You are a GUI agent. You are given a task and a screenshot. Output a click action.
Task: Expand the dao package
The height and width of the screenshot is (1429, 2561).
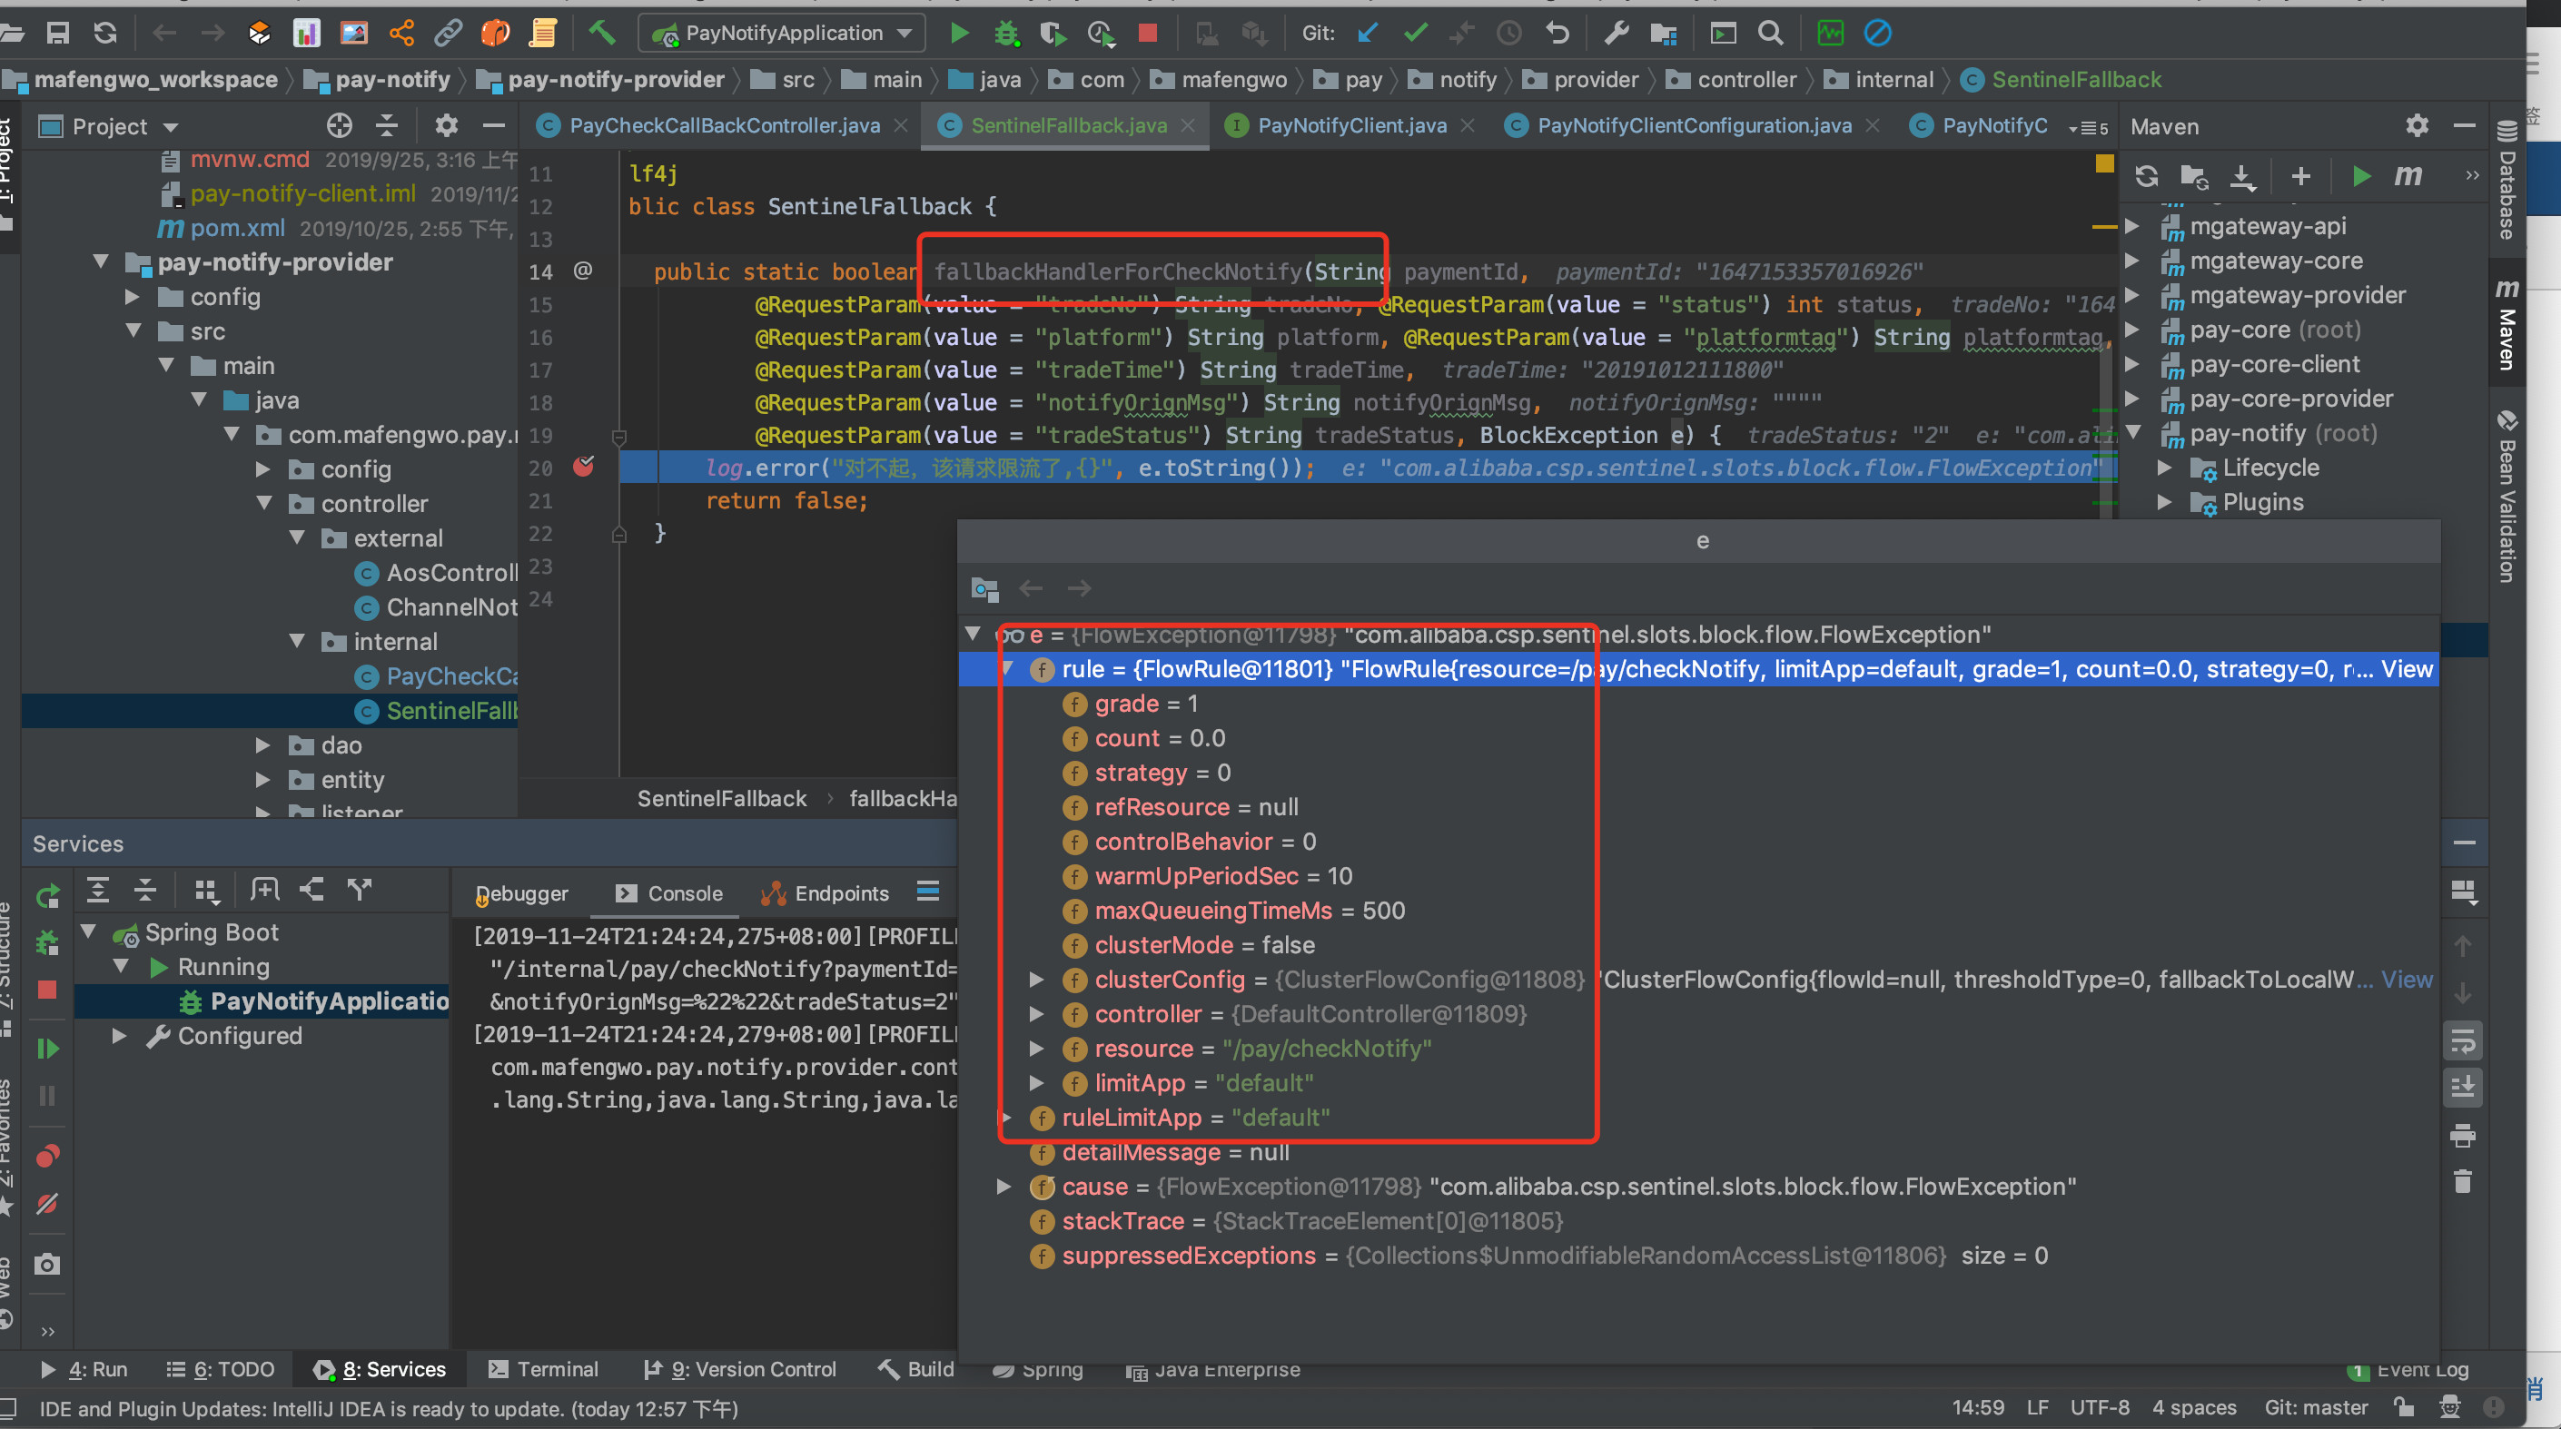pyautogui.click(x=262, y=744)
